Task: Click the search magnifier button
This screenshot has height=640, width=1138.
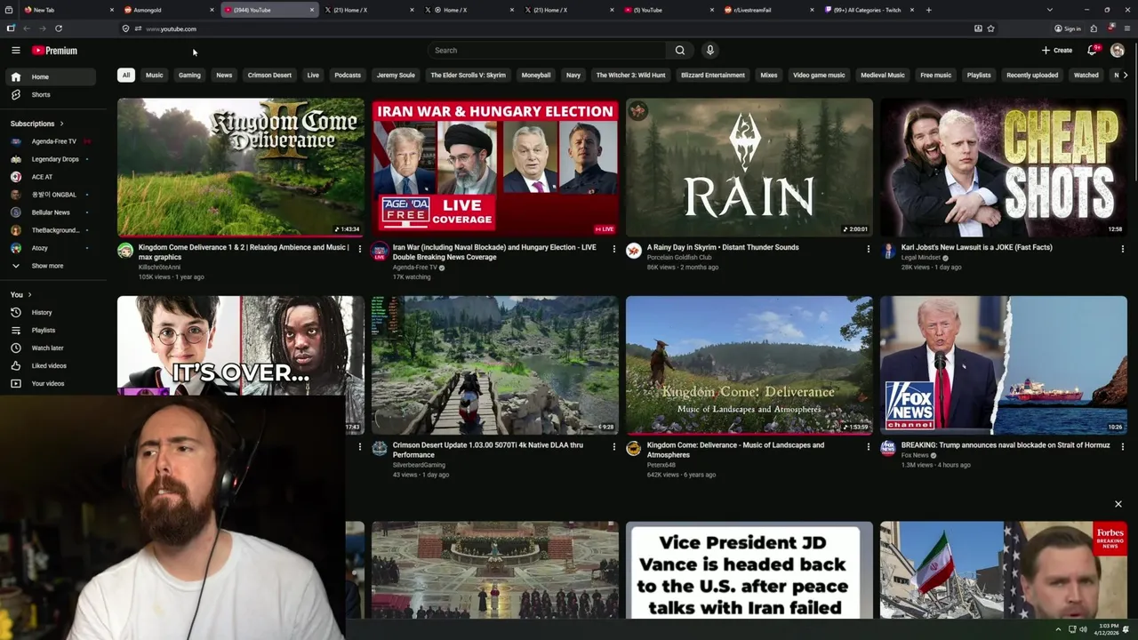Action: (680, 51)
